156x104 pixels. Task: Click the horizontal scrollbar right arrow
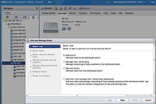pos(151,96)
